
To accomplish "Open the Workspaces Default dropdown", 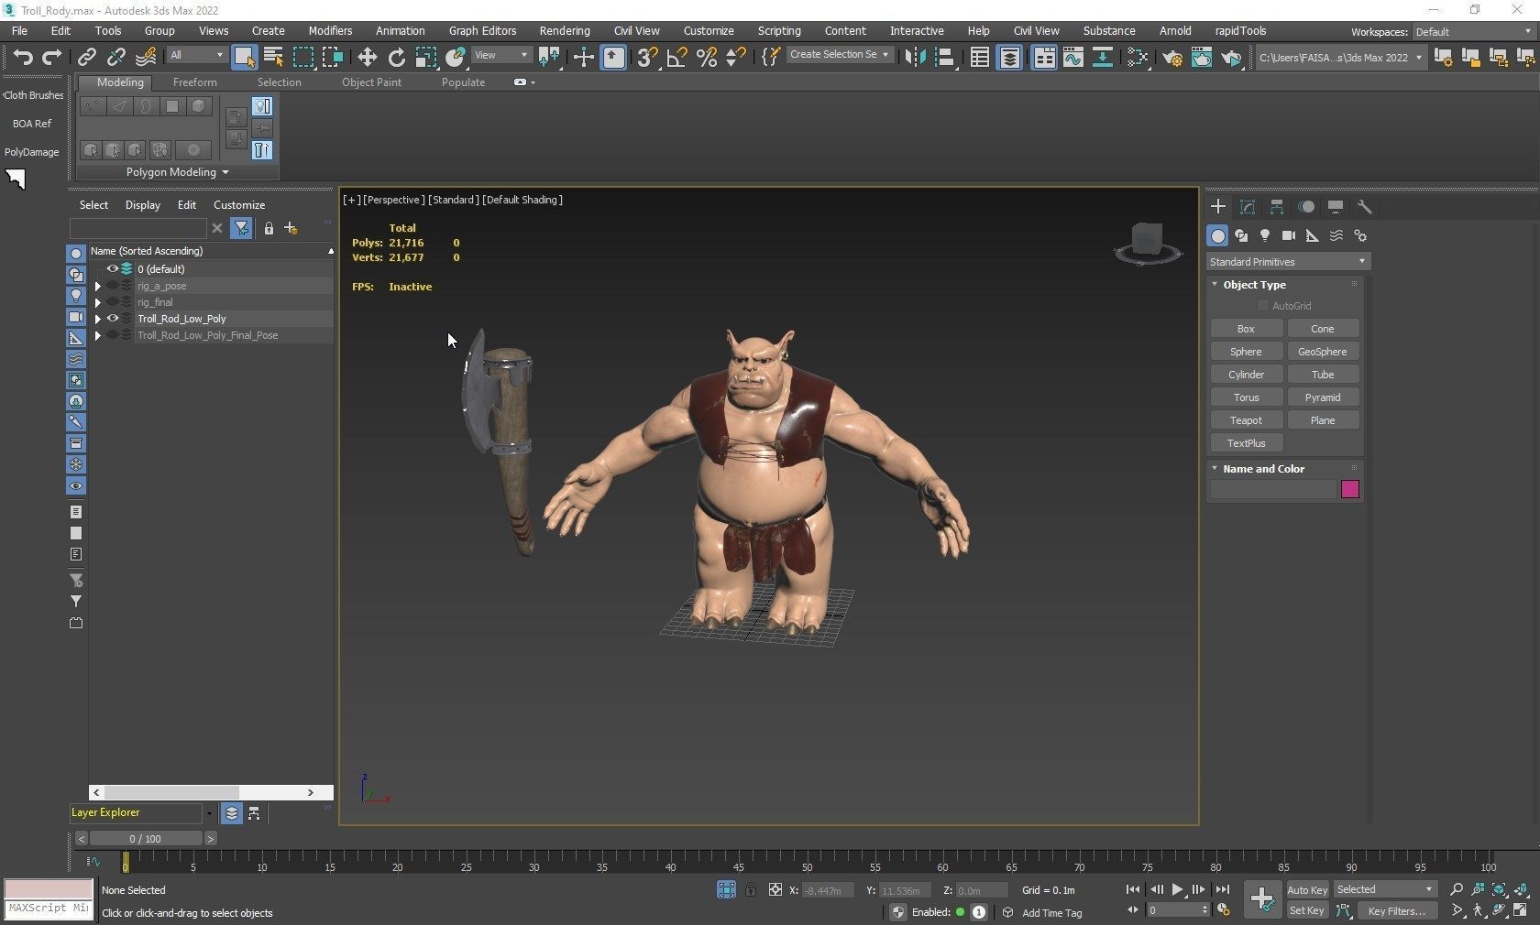I will 1472,31.
